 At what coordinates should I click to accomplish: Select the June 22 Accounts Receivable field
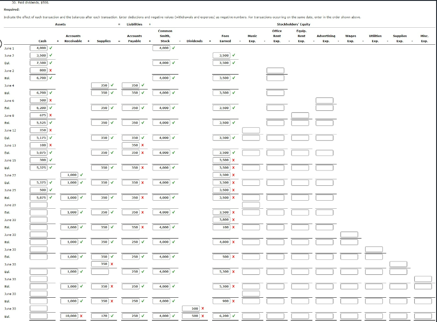(70, 175)
